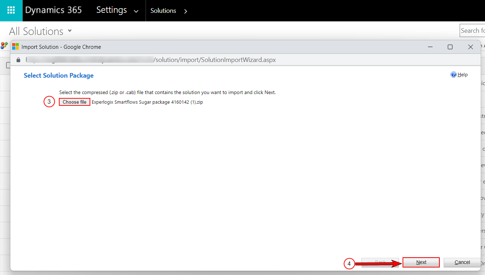Click the Solutions breadcrumb

pos(163,11)
